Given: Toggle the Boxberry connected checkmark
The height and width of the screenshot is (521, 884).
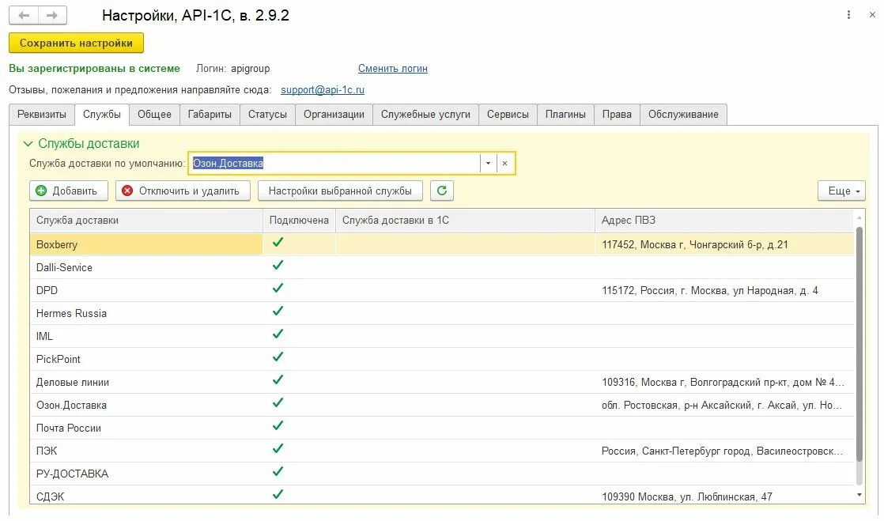Looking at the screenshot, I should pos(278,243).
